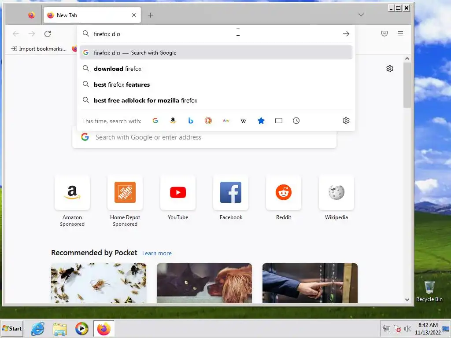This screenshot has width=451, height=338.
Task: Select 'firefox dio — Search with Google' suggestion
Action: 216,53
